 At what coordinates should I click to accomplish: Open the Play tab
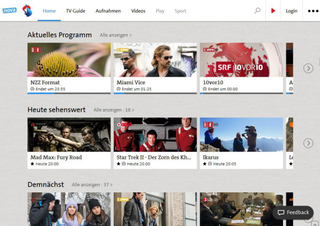[x=160, y=11]
